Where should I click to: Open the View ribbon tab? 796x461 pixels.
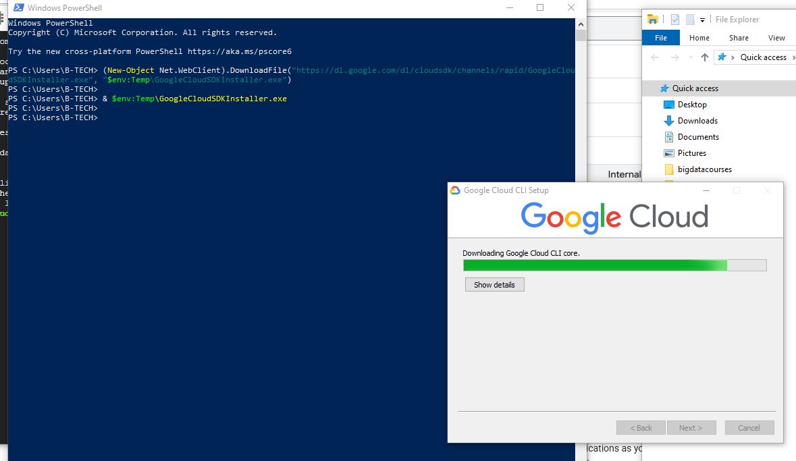pyautogui.click(x=776, y=38)
